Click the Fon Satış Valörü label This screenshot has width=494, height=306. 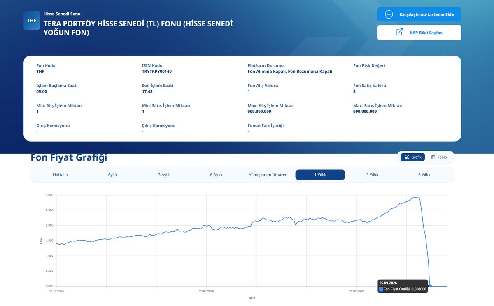(x=370, y=86)
